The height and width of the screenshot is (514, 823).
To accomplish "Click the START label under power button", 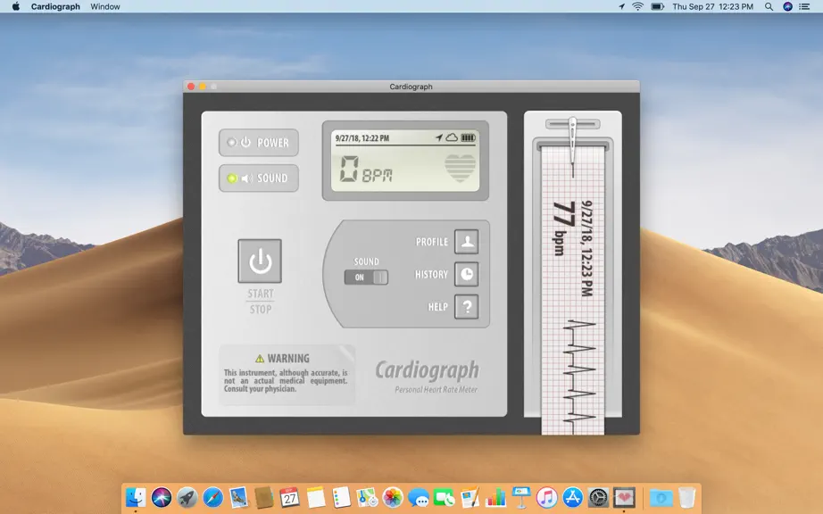I will tap(261, 294).
